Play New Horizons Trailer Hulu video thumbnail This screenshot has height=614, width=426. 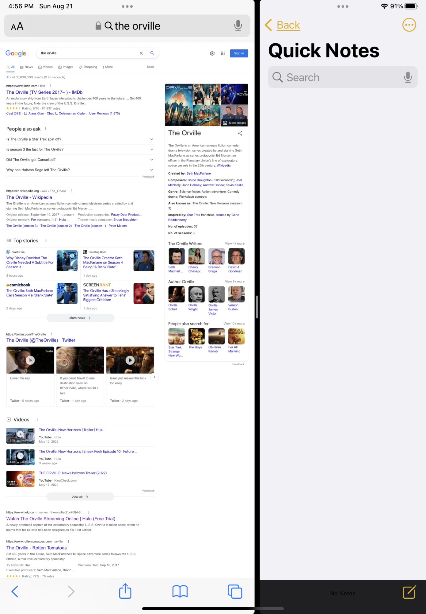[x=21, y=436]
